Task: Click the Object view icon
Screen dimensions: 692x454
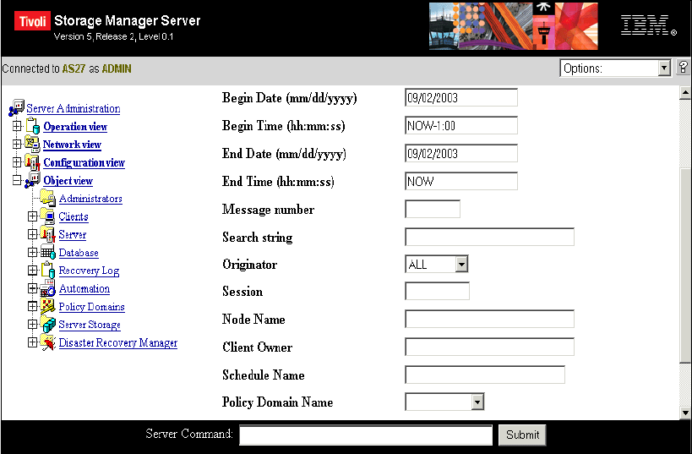Action: coord(32,180)
